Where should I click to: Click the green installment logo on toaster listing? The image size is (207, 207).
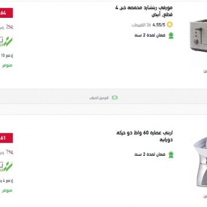[x=6, y=41]
